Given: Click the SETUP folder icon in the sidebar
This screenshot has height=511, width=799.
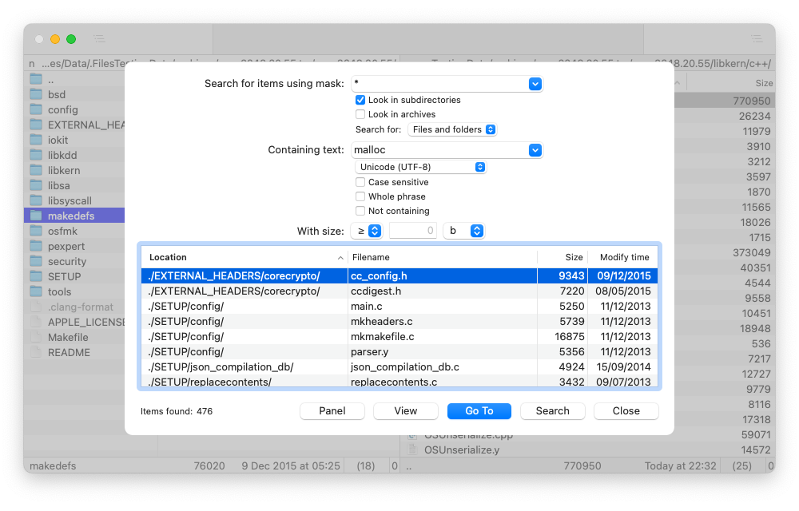Looking at the screenshot, I should point(35,276).
